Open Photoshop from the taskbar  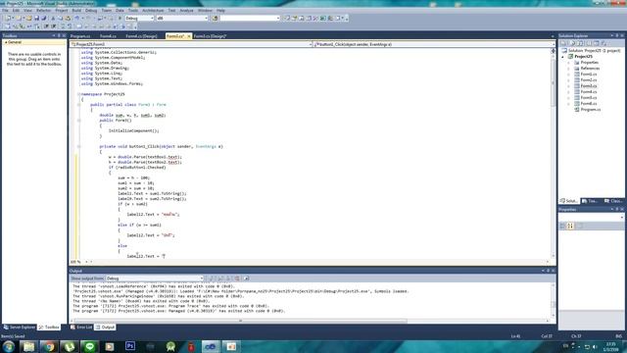(x=130, y=346)
